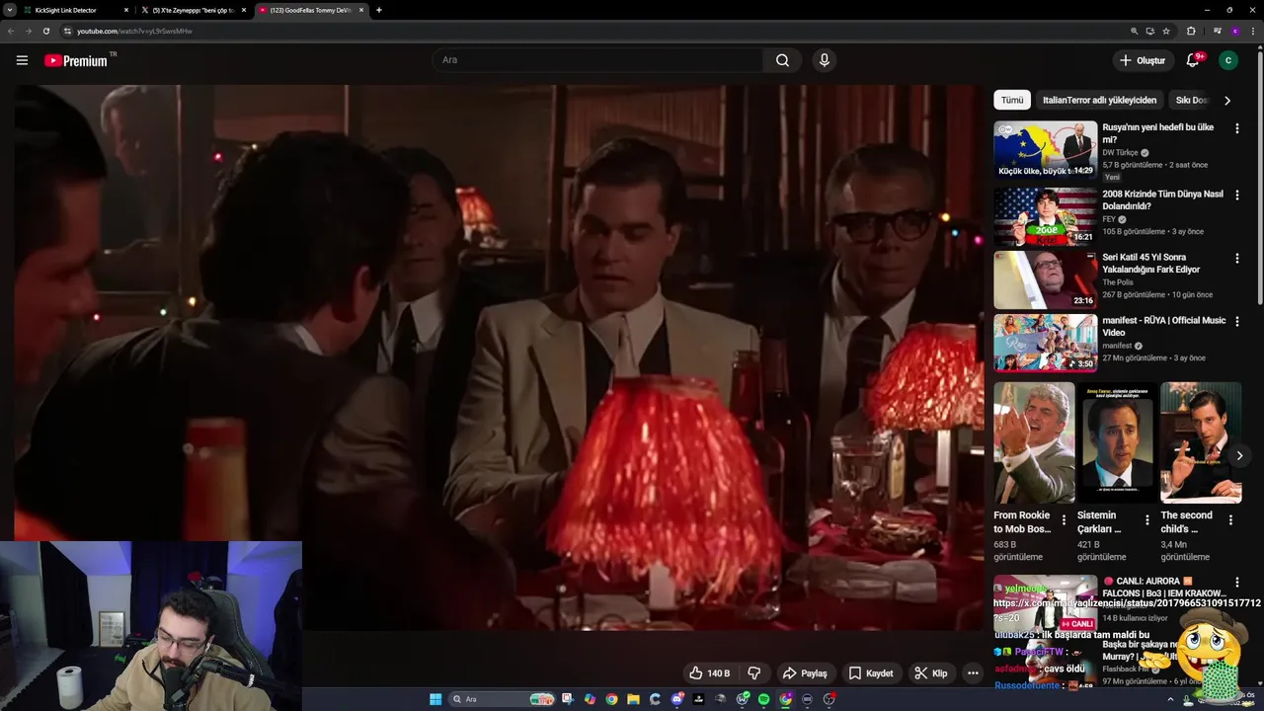Open options for 2008 Krizinde video
This screenshot has width=1264, height=711.
point(1236,195)
